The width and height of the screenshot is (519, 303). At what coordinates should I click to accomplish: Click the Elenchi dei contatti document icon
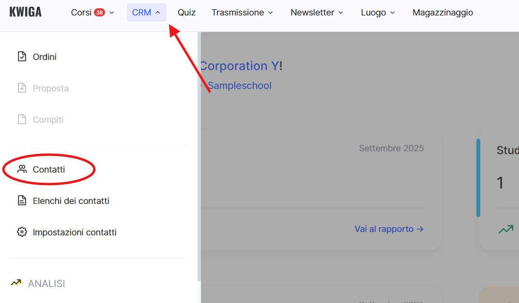pos(22,201)
